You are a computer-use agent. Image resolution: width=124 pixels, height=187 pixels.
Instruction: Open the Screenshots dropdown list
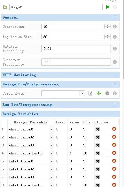82,93
